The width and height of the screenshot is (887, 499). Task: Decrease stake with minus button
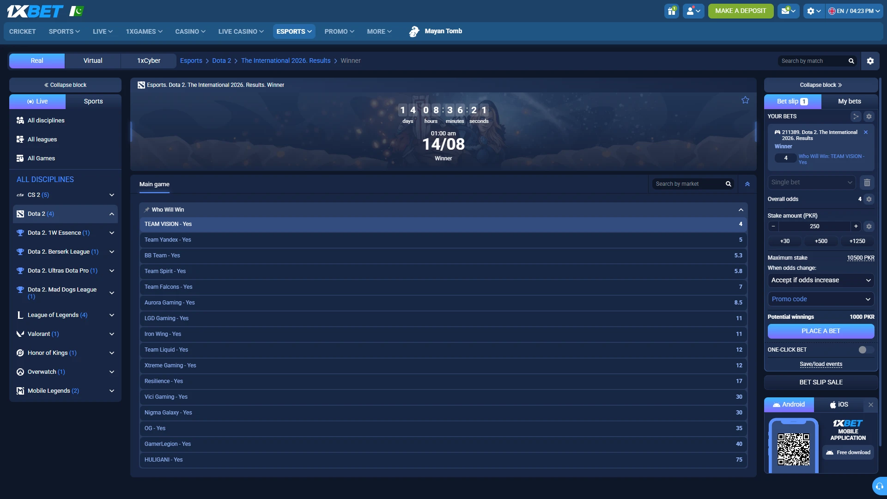[x=773, y=226]
